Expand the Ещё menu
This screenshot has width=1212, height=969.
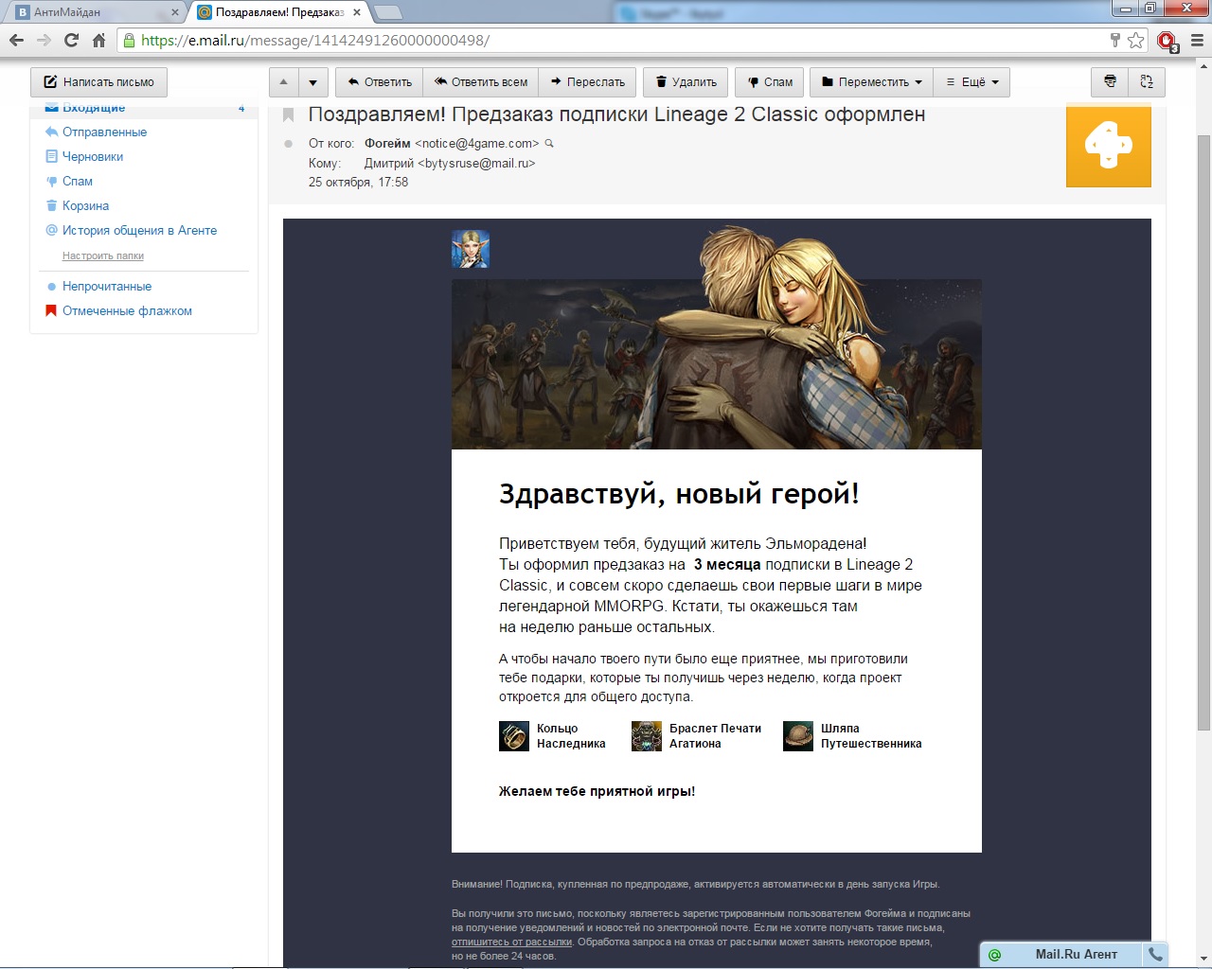[x=972, y=82]
